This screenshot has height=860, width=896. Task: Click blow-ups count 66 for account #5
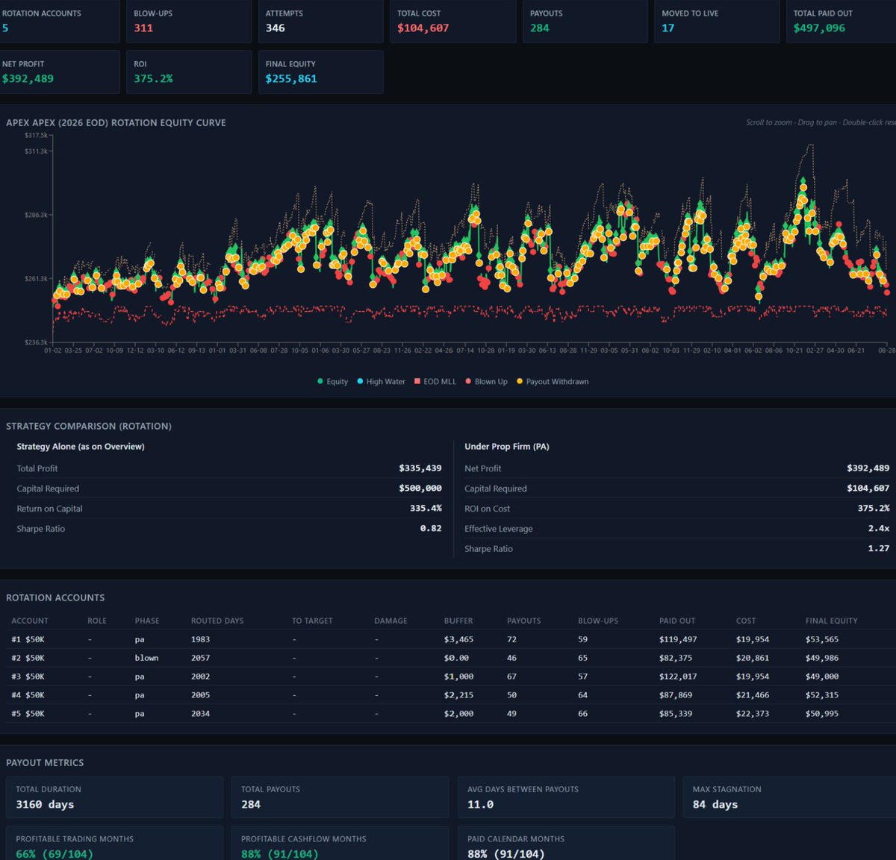click(582, 714)
